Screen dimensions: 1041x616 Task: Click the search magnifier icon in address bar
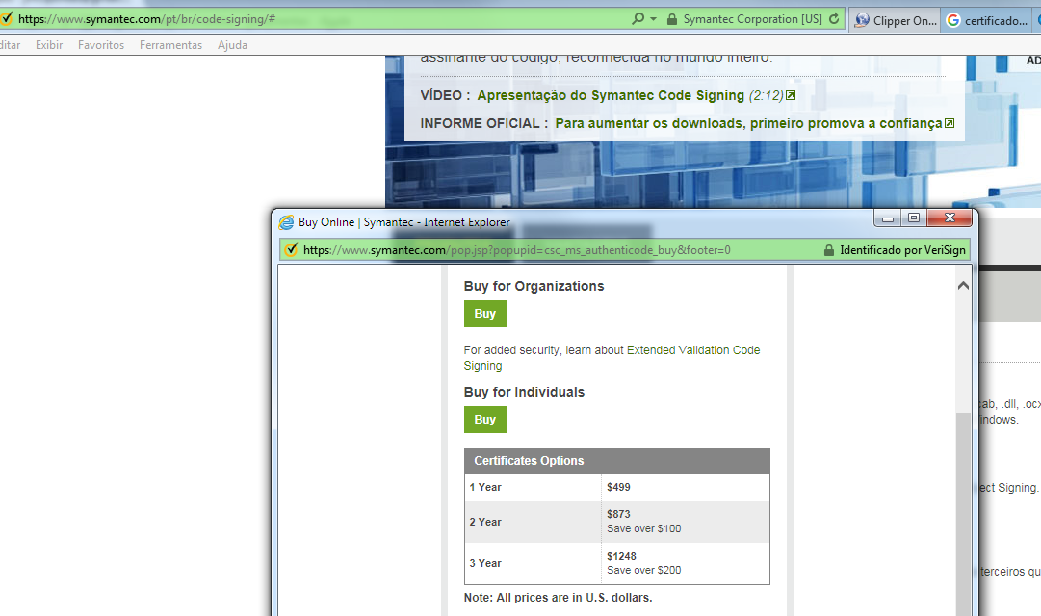coord(638,18)
